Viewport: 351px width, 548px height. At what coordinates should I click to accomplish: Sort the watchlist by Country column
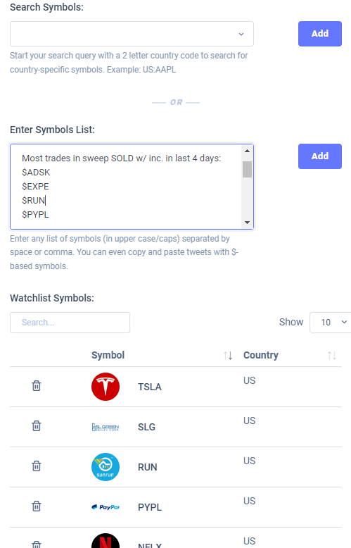[x=332, y=356]
